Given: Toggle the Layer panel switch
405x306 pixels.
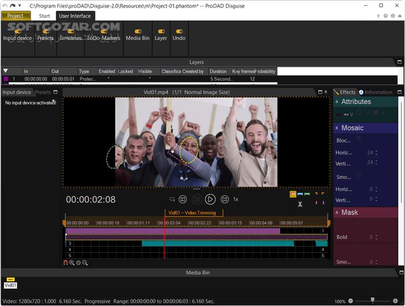Looking at the screenshot, I should point(161,31).
